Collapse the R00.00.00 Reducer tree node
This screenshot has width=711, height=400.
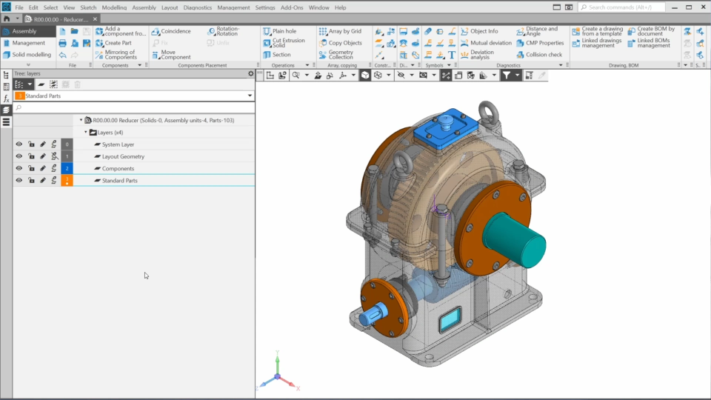pyautogui.click(x=81, y=120)
